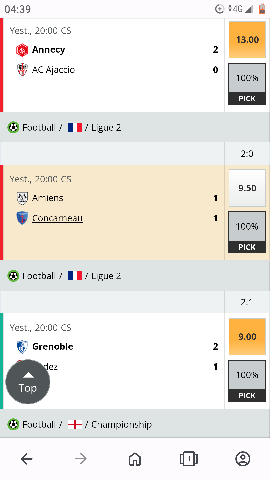Tap the Grenoble club crest icon

click(22, 347)
